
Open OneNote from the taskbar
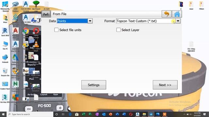(97, 114)
